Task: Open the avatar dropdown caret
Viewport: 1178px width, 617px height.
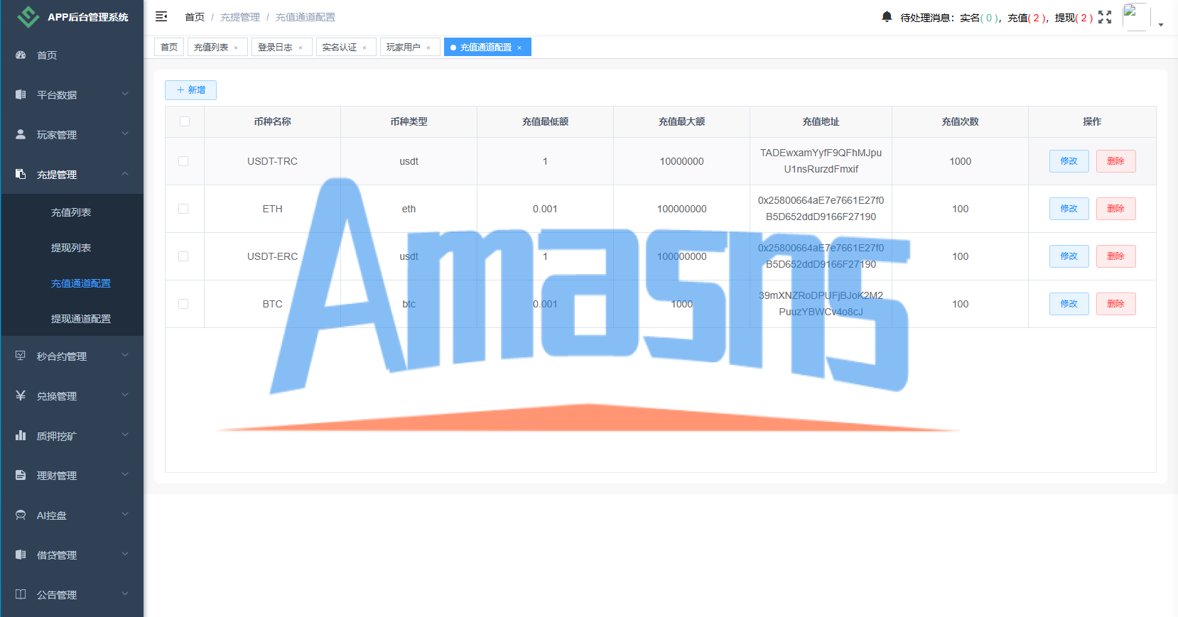Action: (x=1161, y=25)
